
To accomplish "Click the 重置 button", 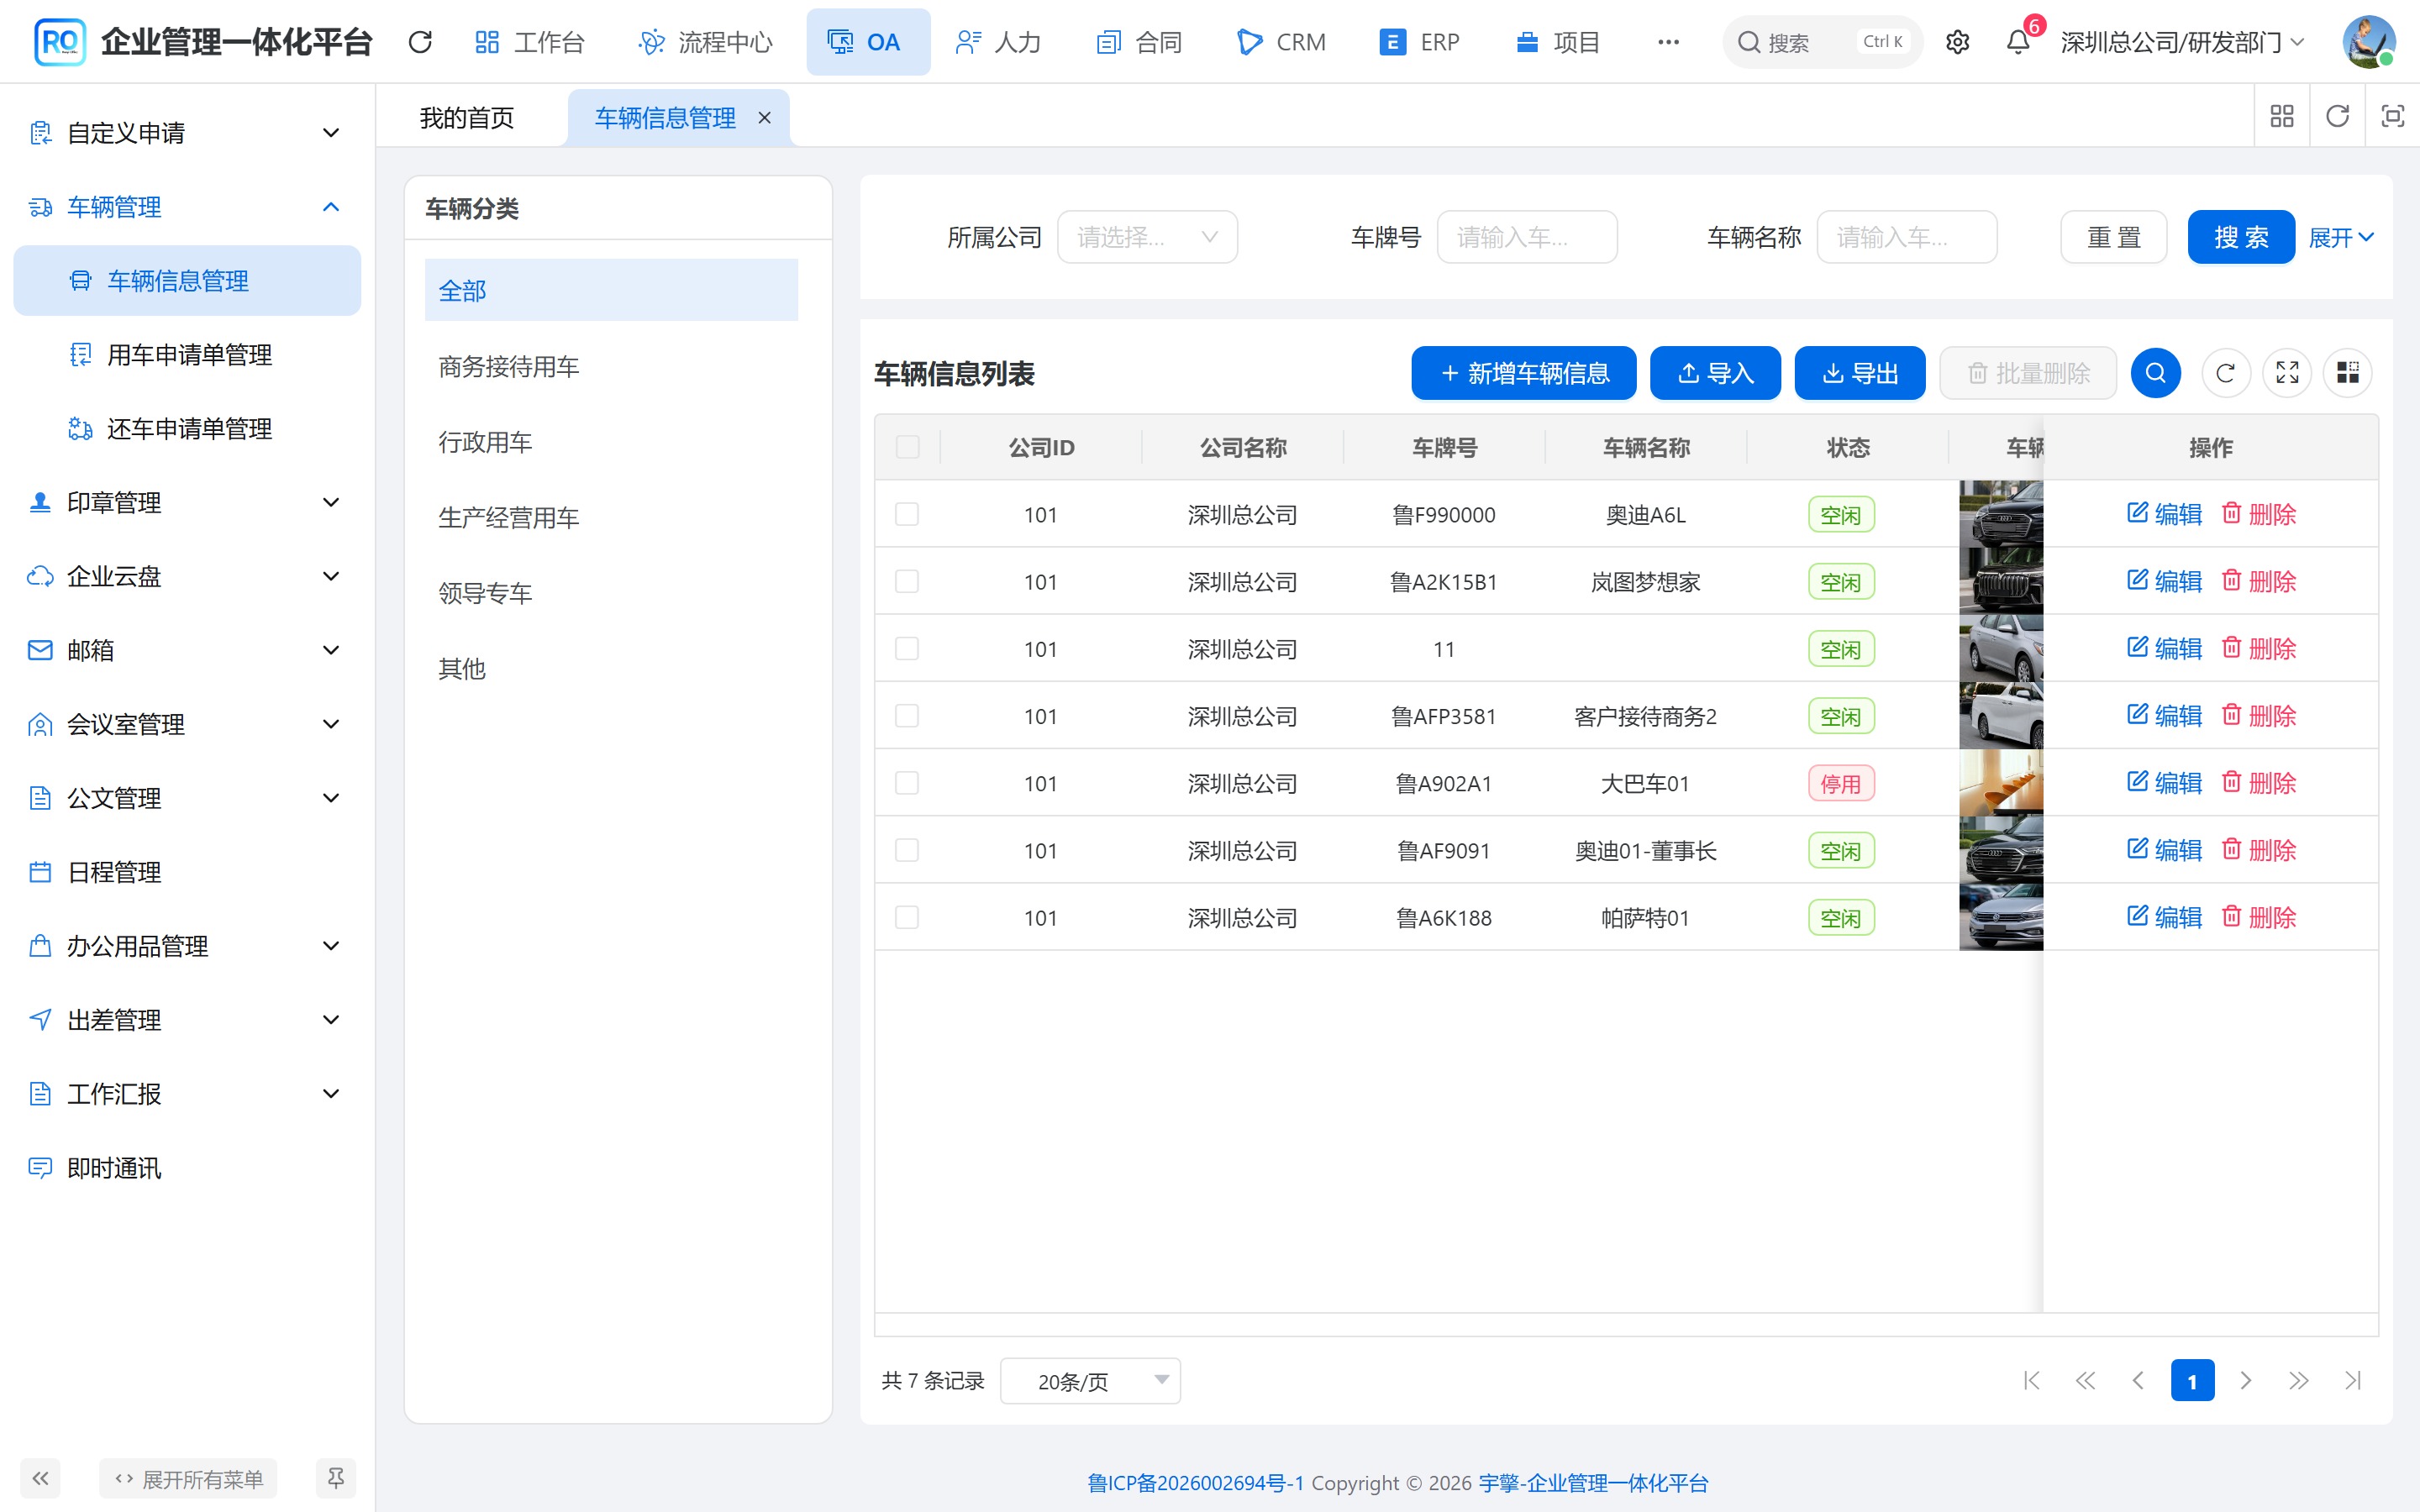I will [2114, 237].
